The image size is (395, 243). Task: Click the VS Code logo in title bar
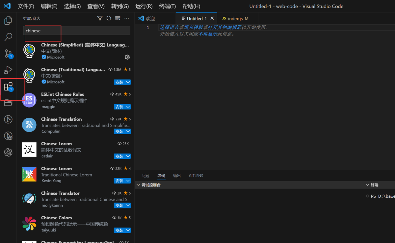pyautogui.click(x=7, y=6)
